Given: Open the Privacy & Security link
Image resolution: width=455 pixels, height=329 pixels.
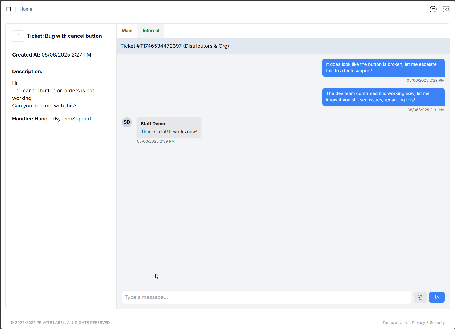Looking at the screenshot, I should pos(428,323).
